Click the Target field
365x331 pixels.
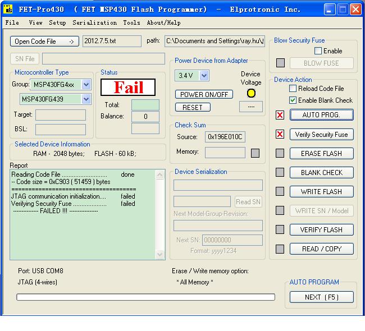(61, 115)
